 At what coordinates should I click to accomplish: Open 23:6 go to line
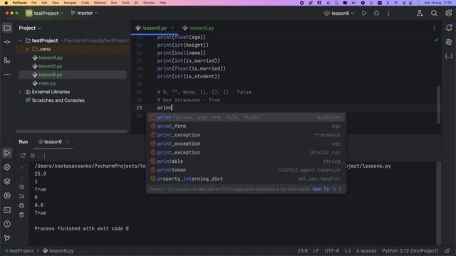(x=302, y=251)
